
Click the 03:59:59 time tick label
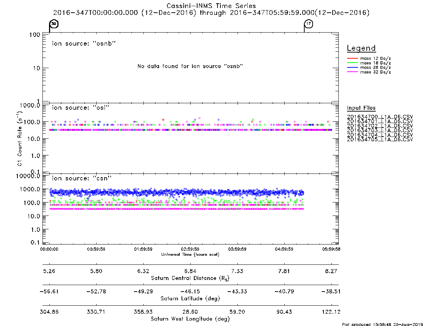tap(237, 249)
